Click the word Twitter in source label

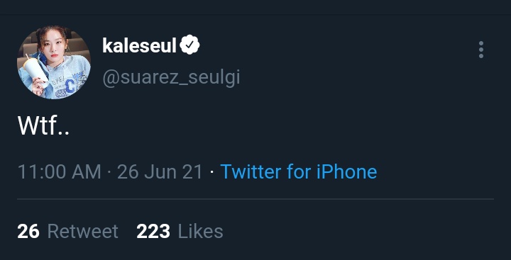[250, 171]
